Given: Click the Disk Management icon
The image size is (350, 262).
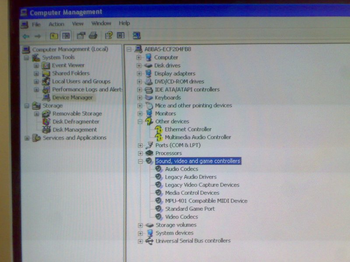Looking at the screenshot, I should (x=46, y=130).
